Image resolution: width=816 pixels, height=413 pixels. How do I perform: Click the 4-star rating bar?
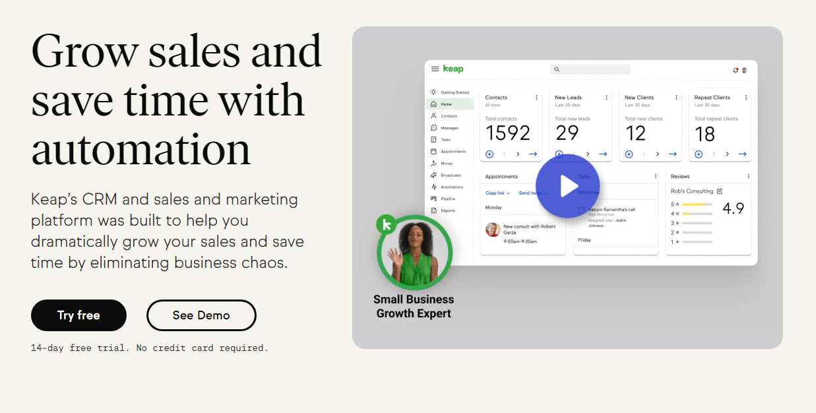tap(697, 214)
